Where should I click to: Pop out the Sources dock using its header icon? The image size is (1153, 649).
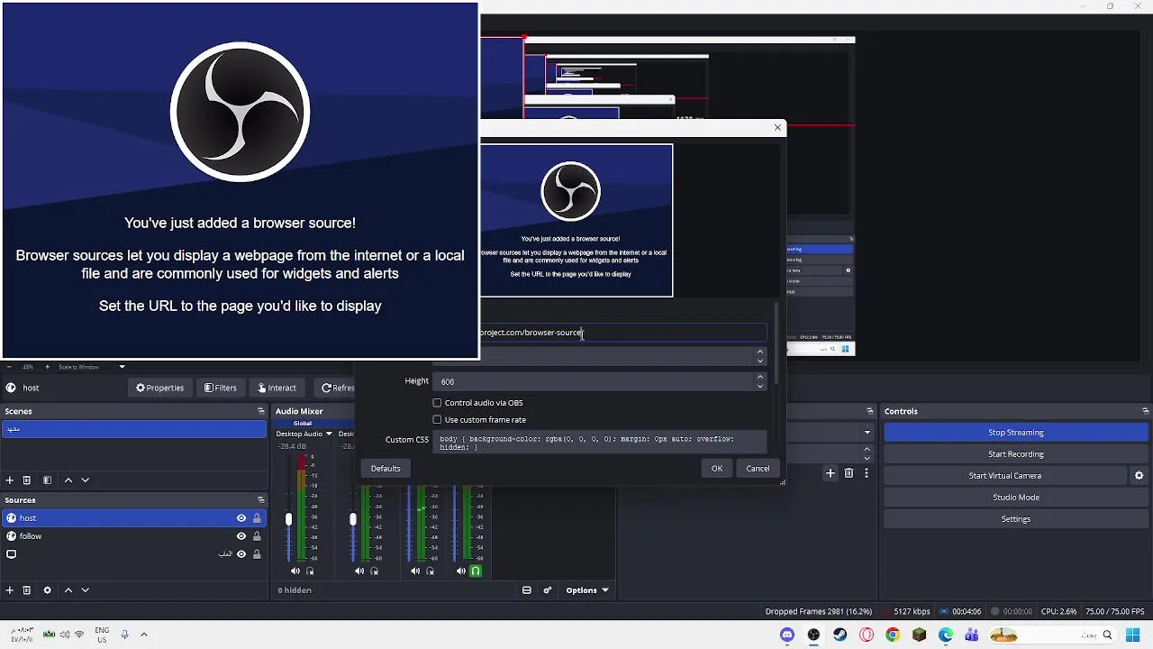[260, 500]
